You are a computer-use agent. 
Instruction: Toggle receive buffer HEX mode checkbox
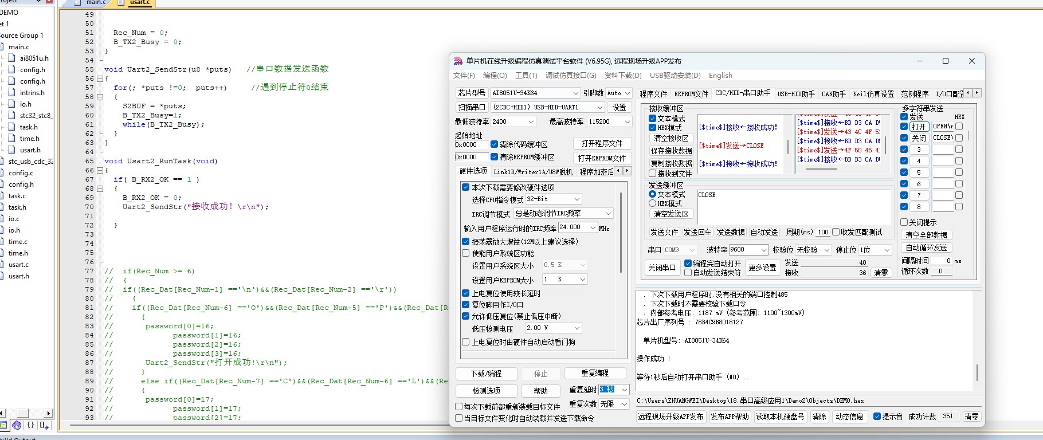(x=652, y=128)
